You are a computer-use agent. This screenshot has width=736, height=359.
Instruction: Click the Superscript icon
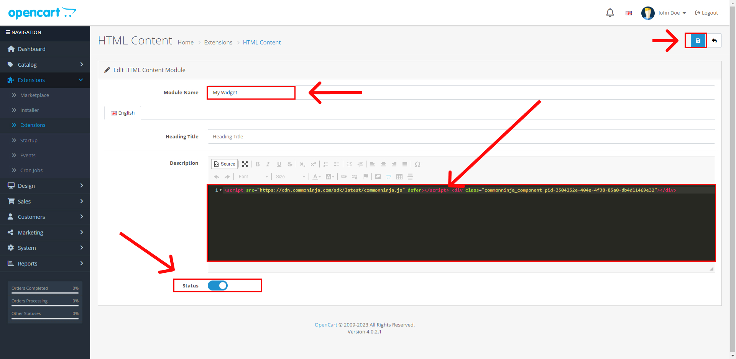pos(313,164)
